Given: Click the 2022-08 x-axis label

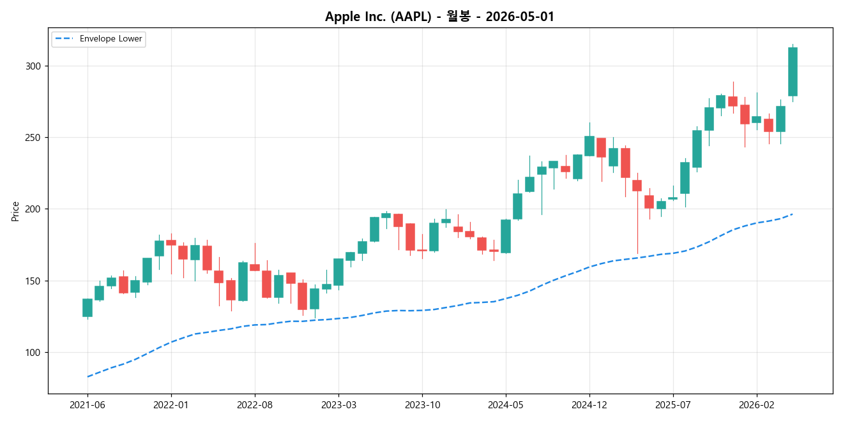Looking at the screenshot, I should (x=255, y=404).
